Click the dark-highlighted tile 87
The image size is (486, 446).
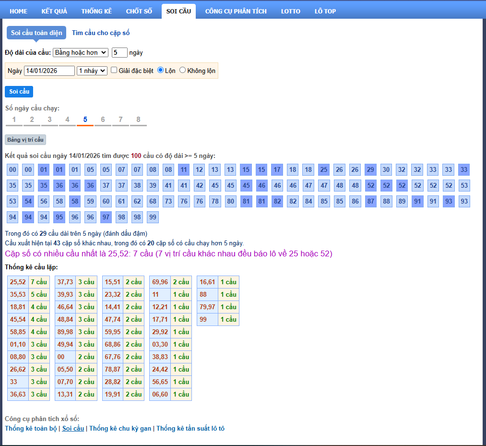click(x=370, y=201)
